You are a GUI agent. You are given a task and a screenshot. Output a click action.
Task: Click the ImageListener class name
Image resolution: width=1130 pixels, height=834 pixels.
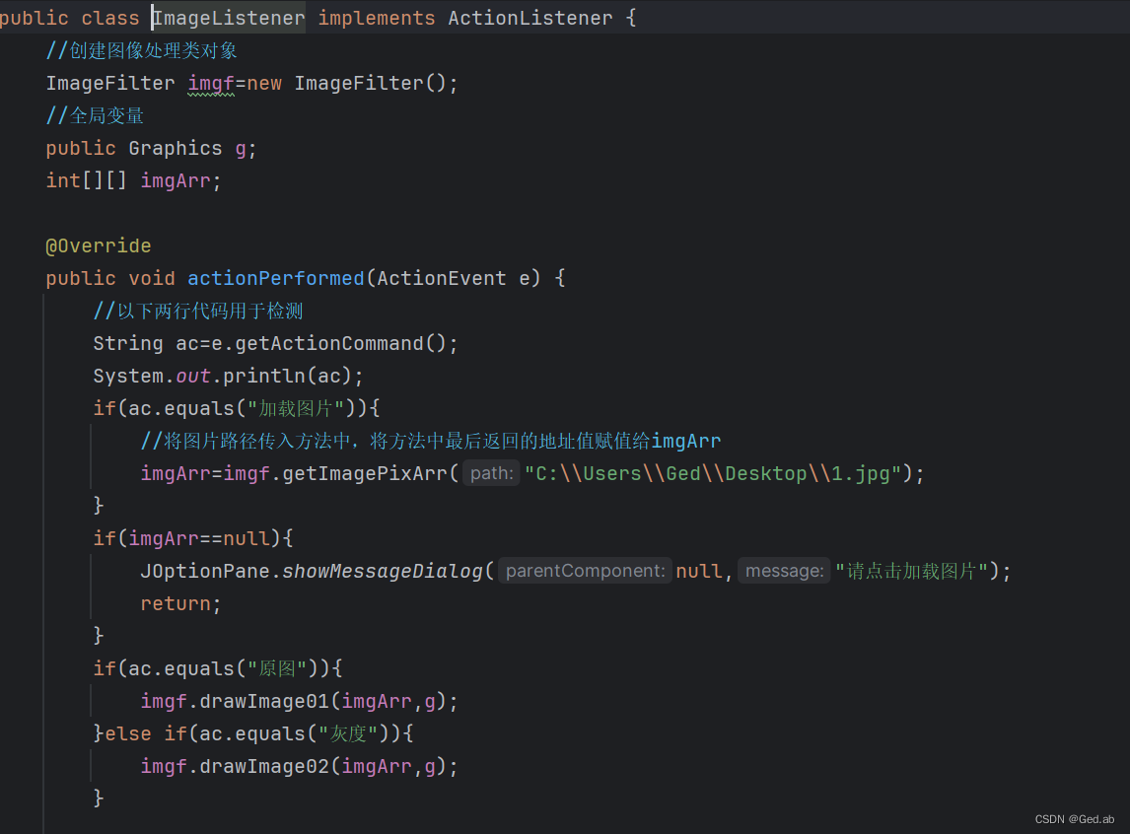click(x=229, y=18)
